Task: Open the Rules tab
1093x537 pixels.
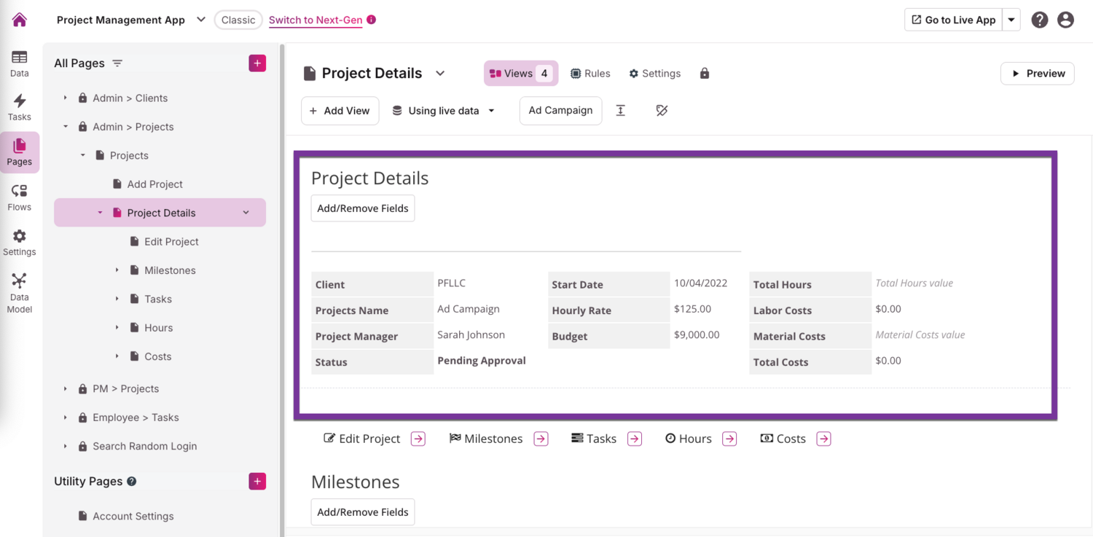Action: (590, 74)
